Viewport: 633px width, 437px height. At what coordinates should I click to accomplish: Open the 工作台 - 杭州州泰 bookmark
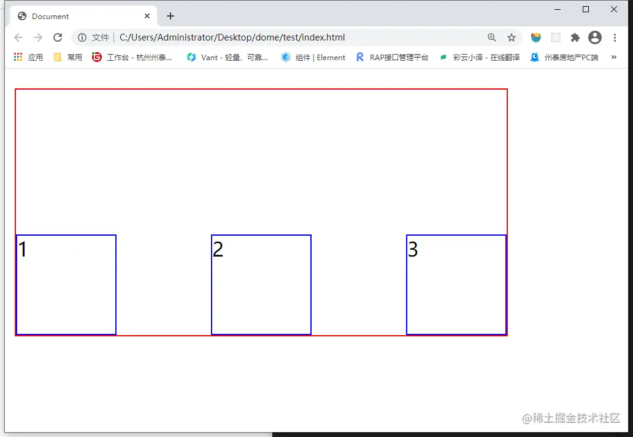click(x=132, y=57)
